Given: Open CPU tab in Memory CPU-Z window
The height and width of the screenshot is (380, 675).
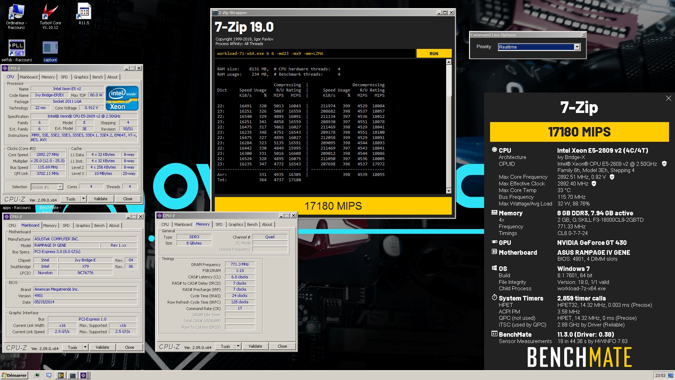Looking at the screenshot, I should click(x=165, y=224).
